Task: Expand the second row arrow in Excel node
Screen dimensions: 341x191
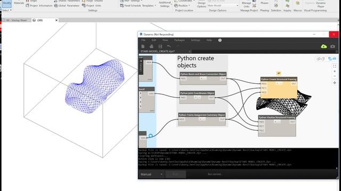Action: pos(141,98)
